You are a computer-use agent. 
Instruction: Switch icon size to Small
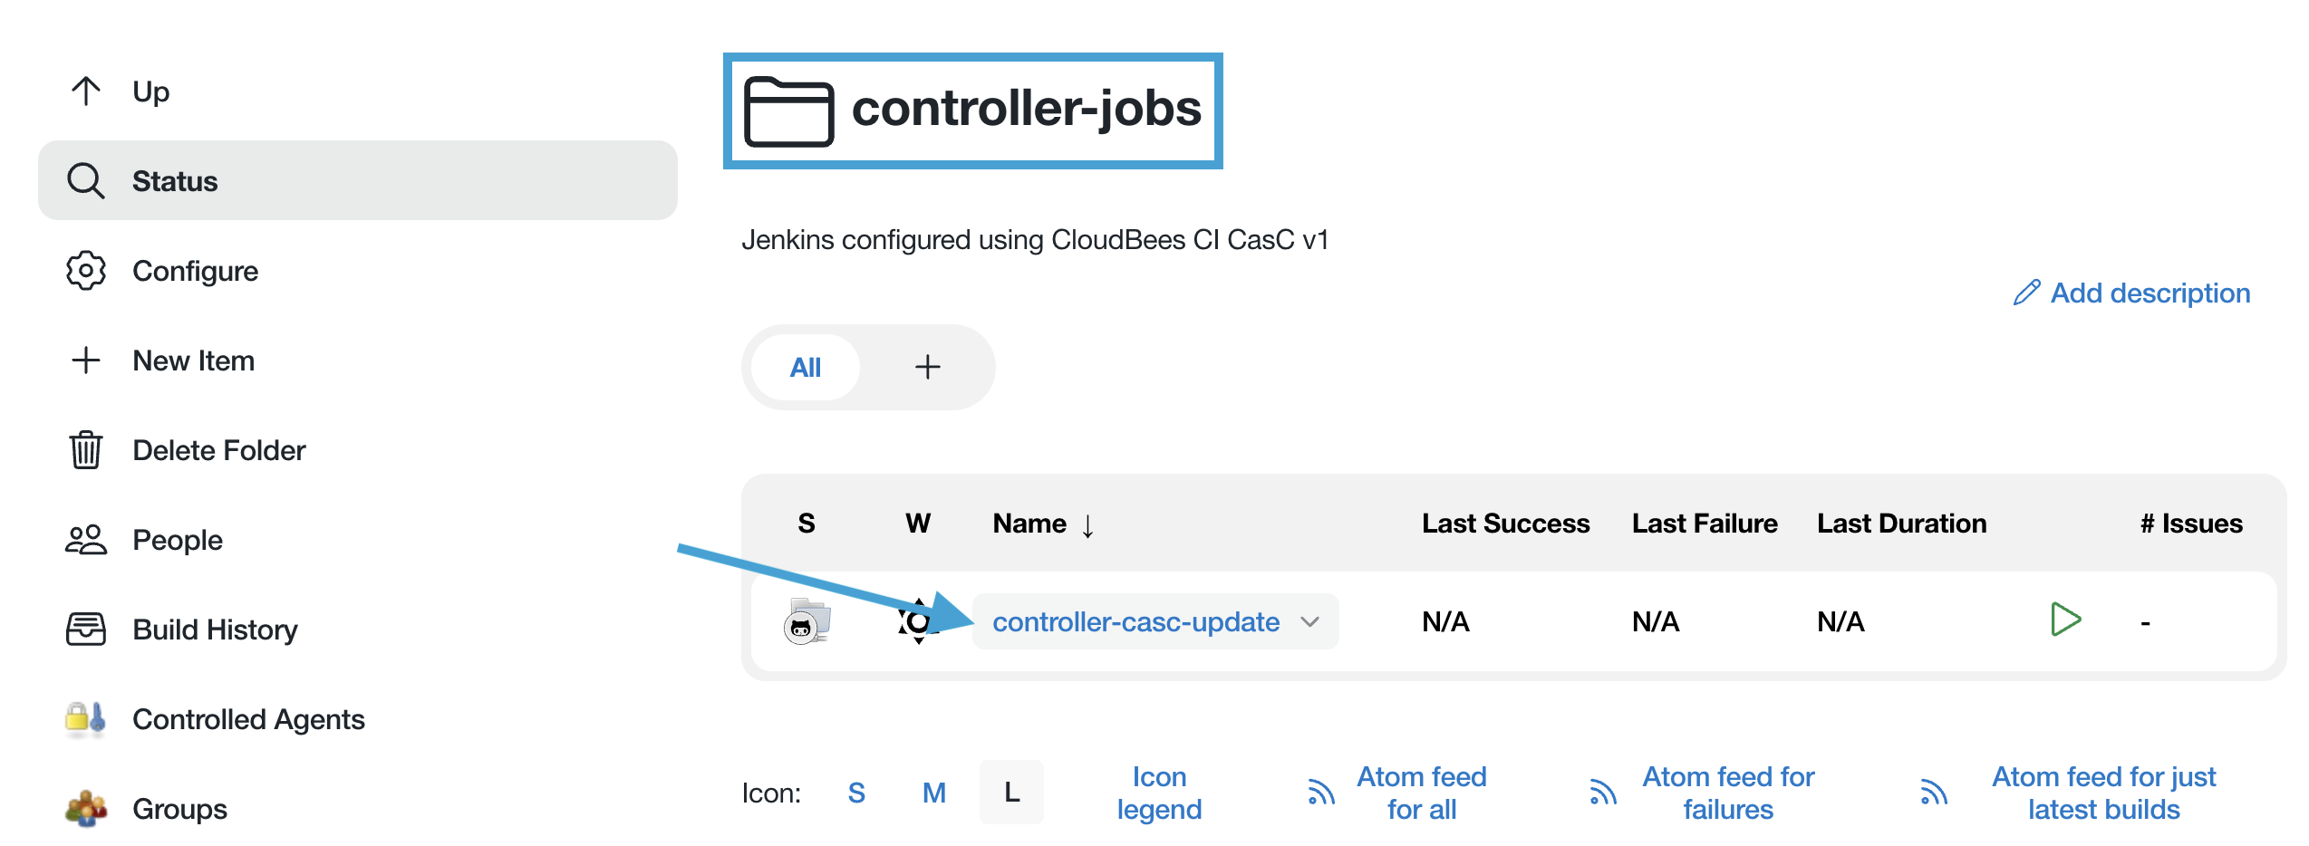click(856, 792)
